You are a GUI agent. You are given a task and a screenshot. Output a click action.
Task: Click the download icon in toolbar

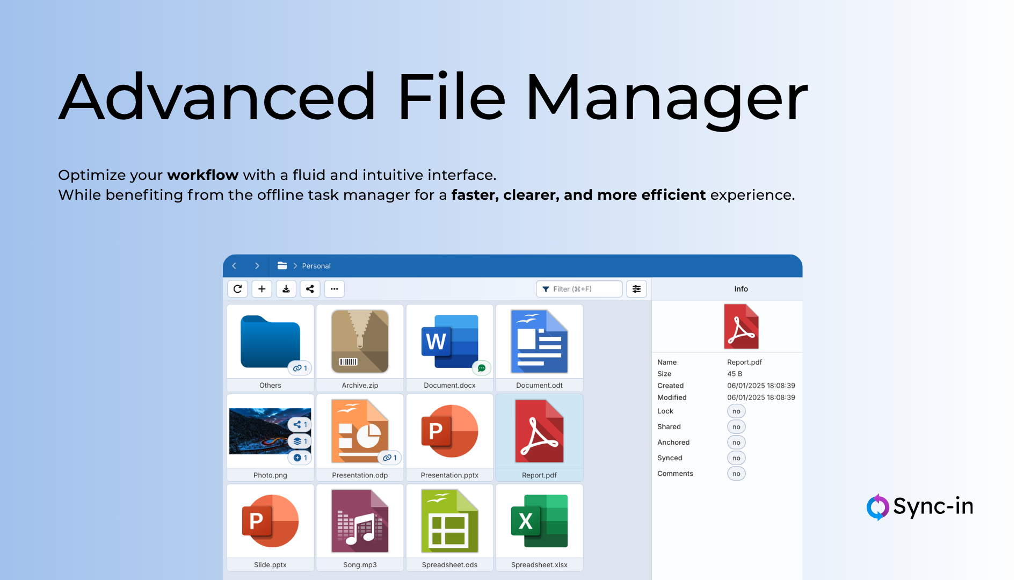tap(286, 289)
